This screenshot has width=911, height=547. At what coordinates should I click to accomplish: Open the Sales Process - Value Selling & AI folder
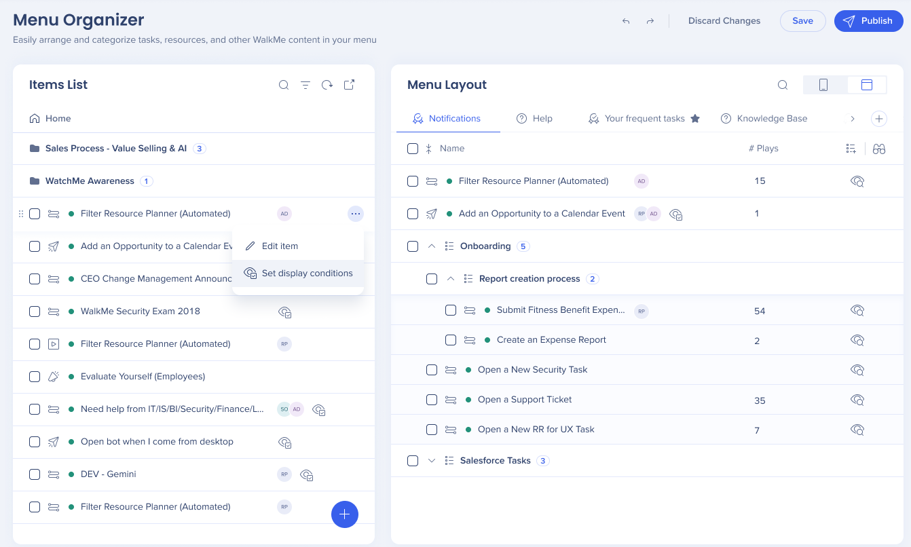click(115, 149)
